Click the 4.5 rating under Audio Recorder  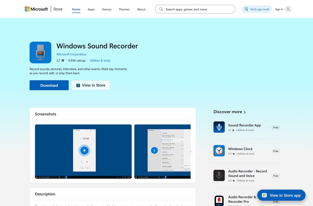coord(231,181)
